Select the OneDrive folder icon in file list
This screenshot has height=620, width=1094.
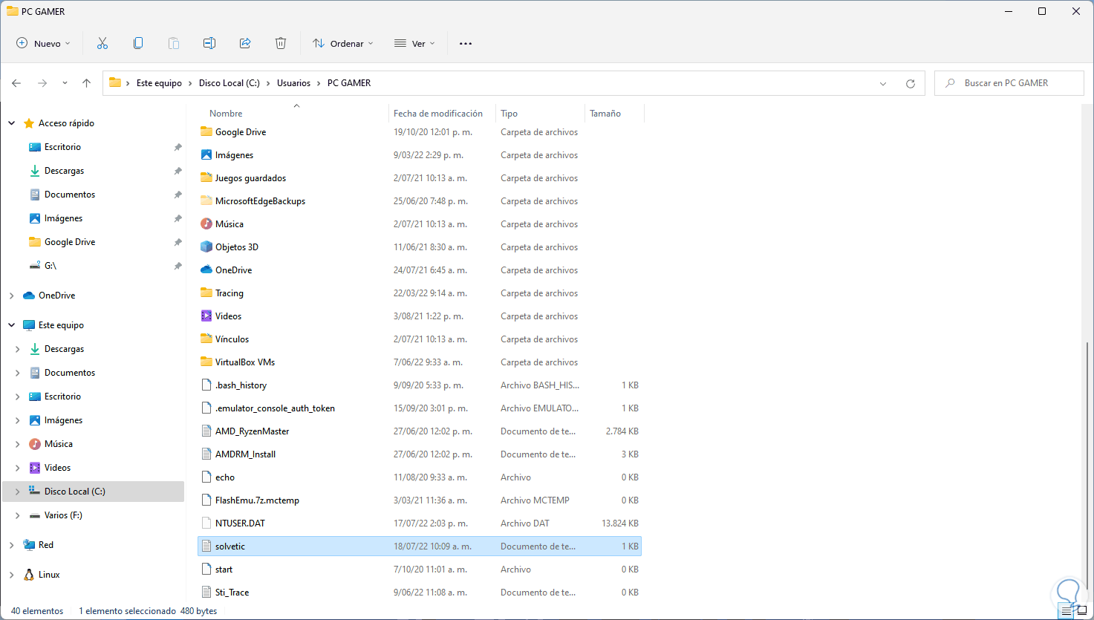[x=206, y=270]
